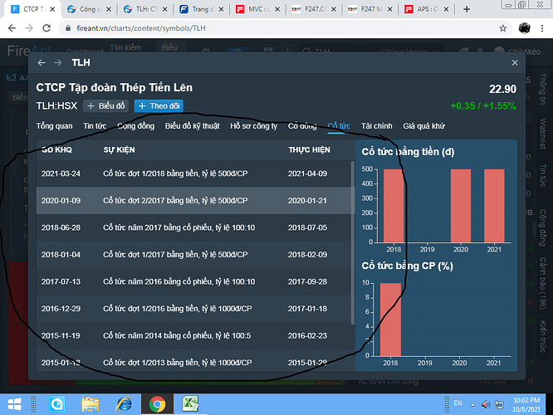Open the Tổng quan tab
The height and width of the screenshot is (415, 553).
[x=54, y=126]
